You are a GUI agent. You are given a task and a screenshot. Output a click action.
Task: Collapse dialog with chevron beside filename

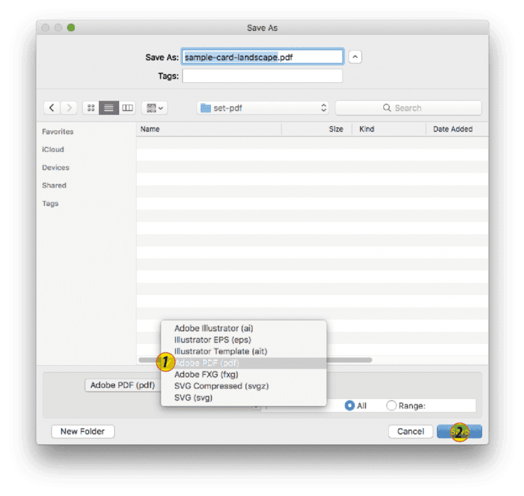click(x=354, y=57)
